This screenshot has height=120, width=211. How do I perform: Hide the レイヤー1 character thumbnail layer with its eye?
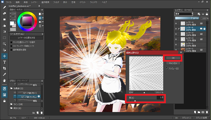click(x=176, y=45)
